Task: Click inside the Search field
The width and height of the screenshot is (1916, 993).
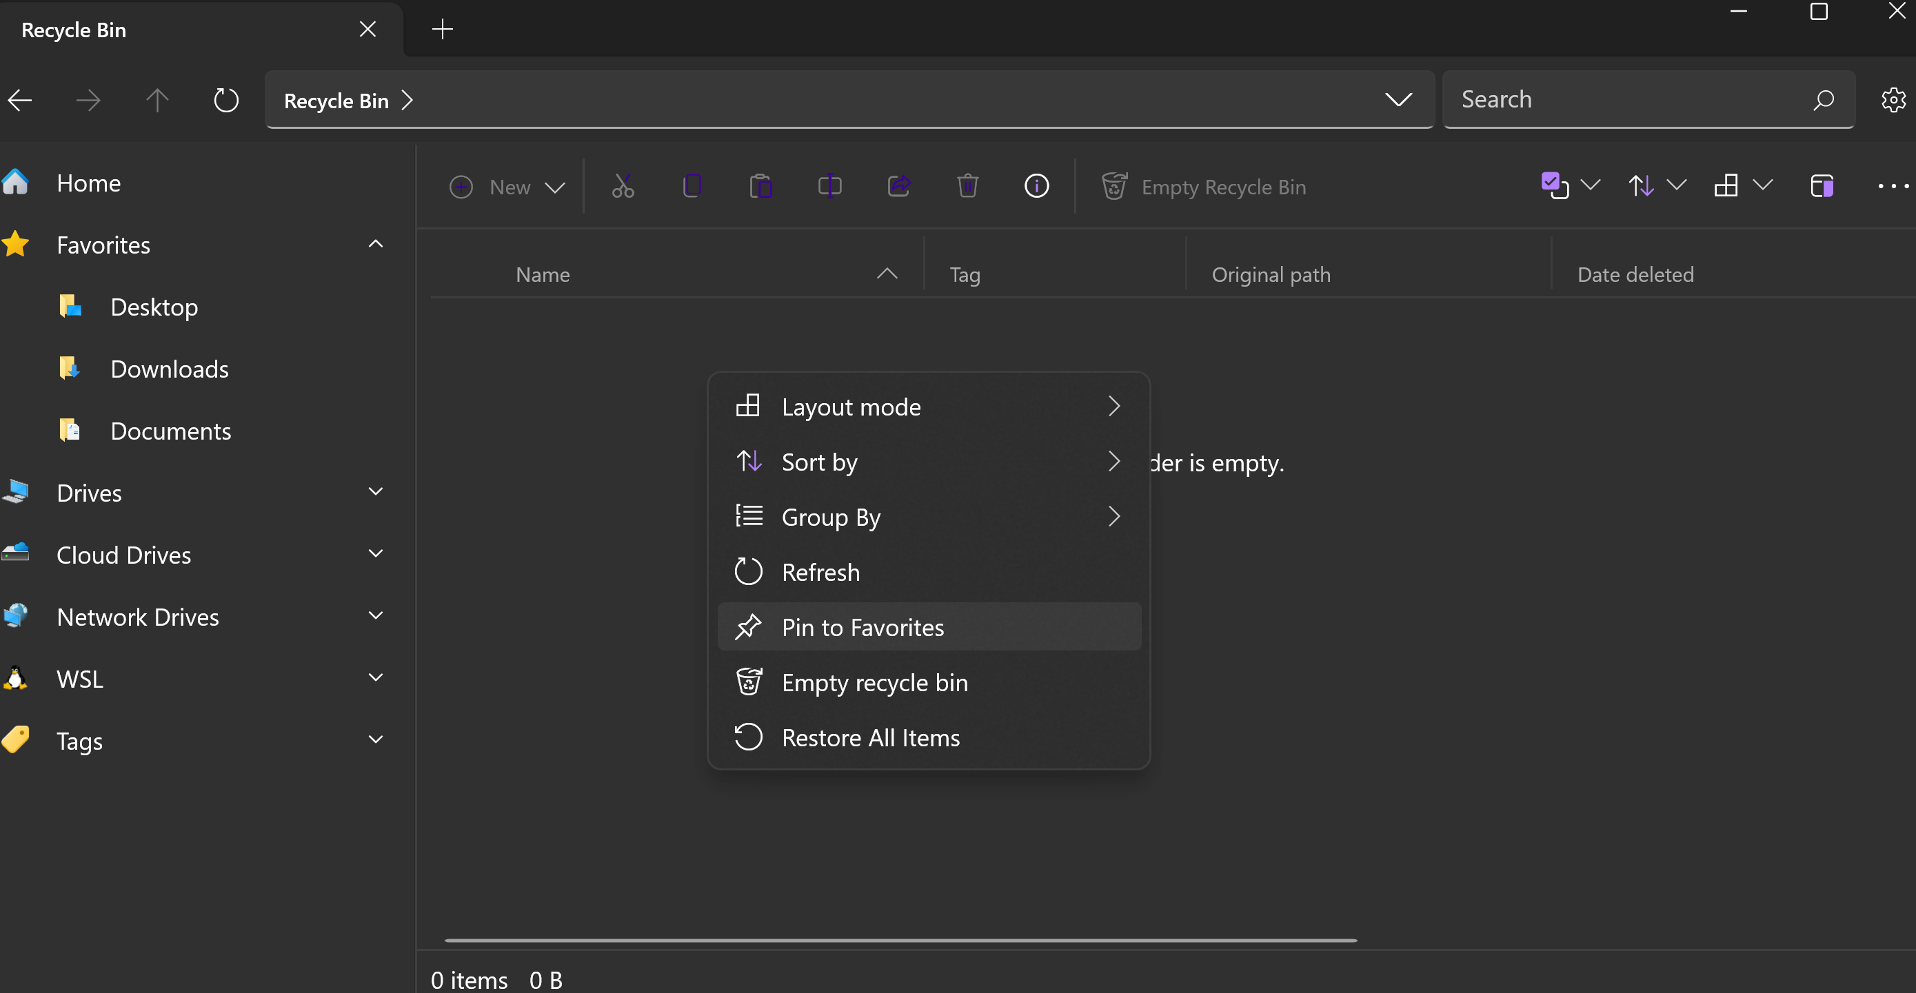Action: coord(1599,99)
